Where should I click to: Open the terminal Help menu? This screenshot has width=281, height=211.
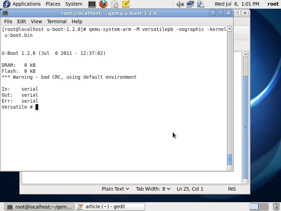pyautogui.click(x=77, y=21)
